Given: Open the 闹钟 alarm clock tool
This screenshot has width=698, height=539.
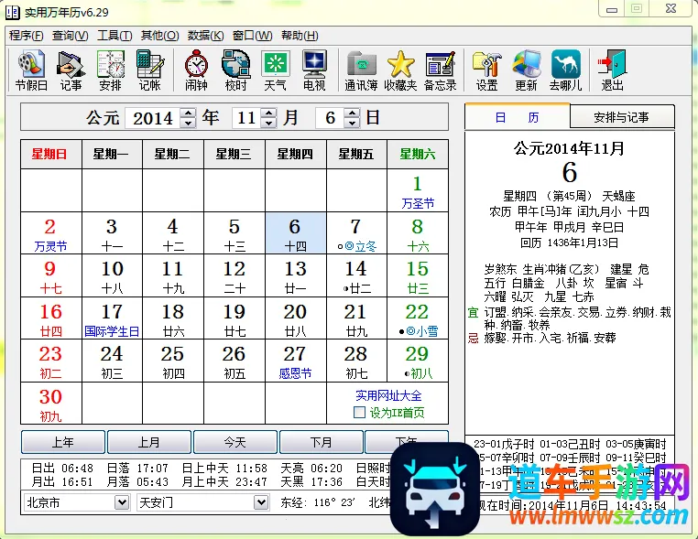Looking at the screenshot, I should [x=196, y=70].
